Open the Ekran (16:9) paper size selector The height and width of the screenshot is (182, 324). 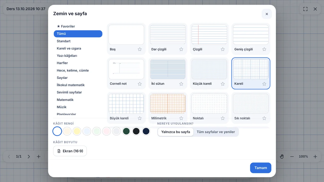coord(70,151)
